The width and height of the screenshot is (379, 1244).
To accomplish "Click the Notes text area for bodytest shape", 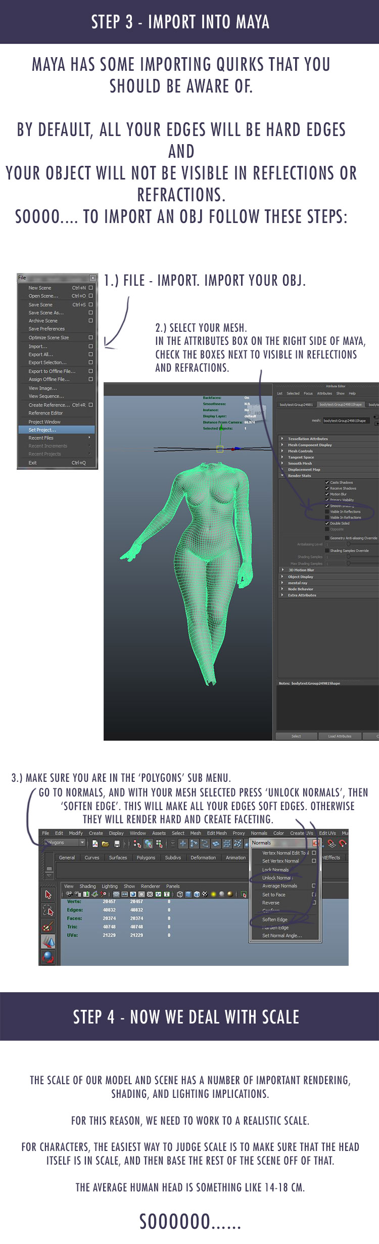I will 328,708.
